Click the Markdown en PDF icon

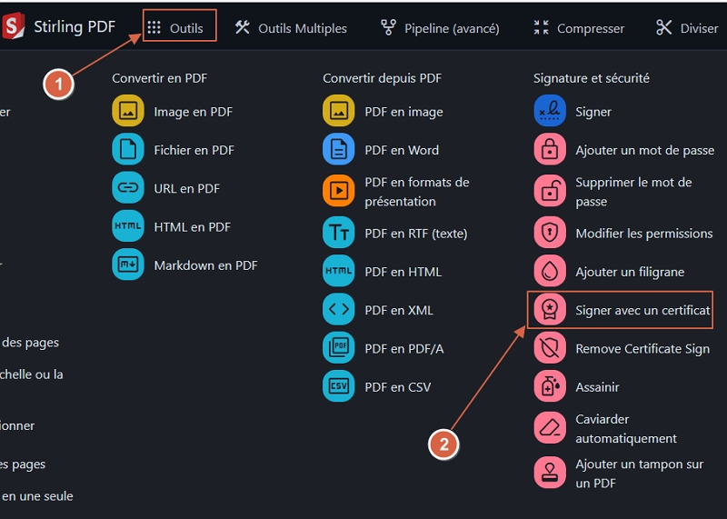(x=128, y=265)
